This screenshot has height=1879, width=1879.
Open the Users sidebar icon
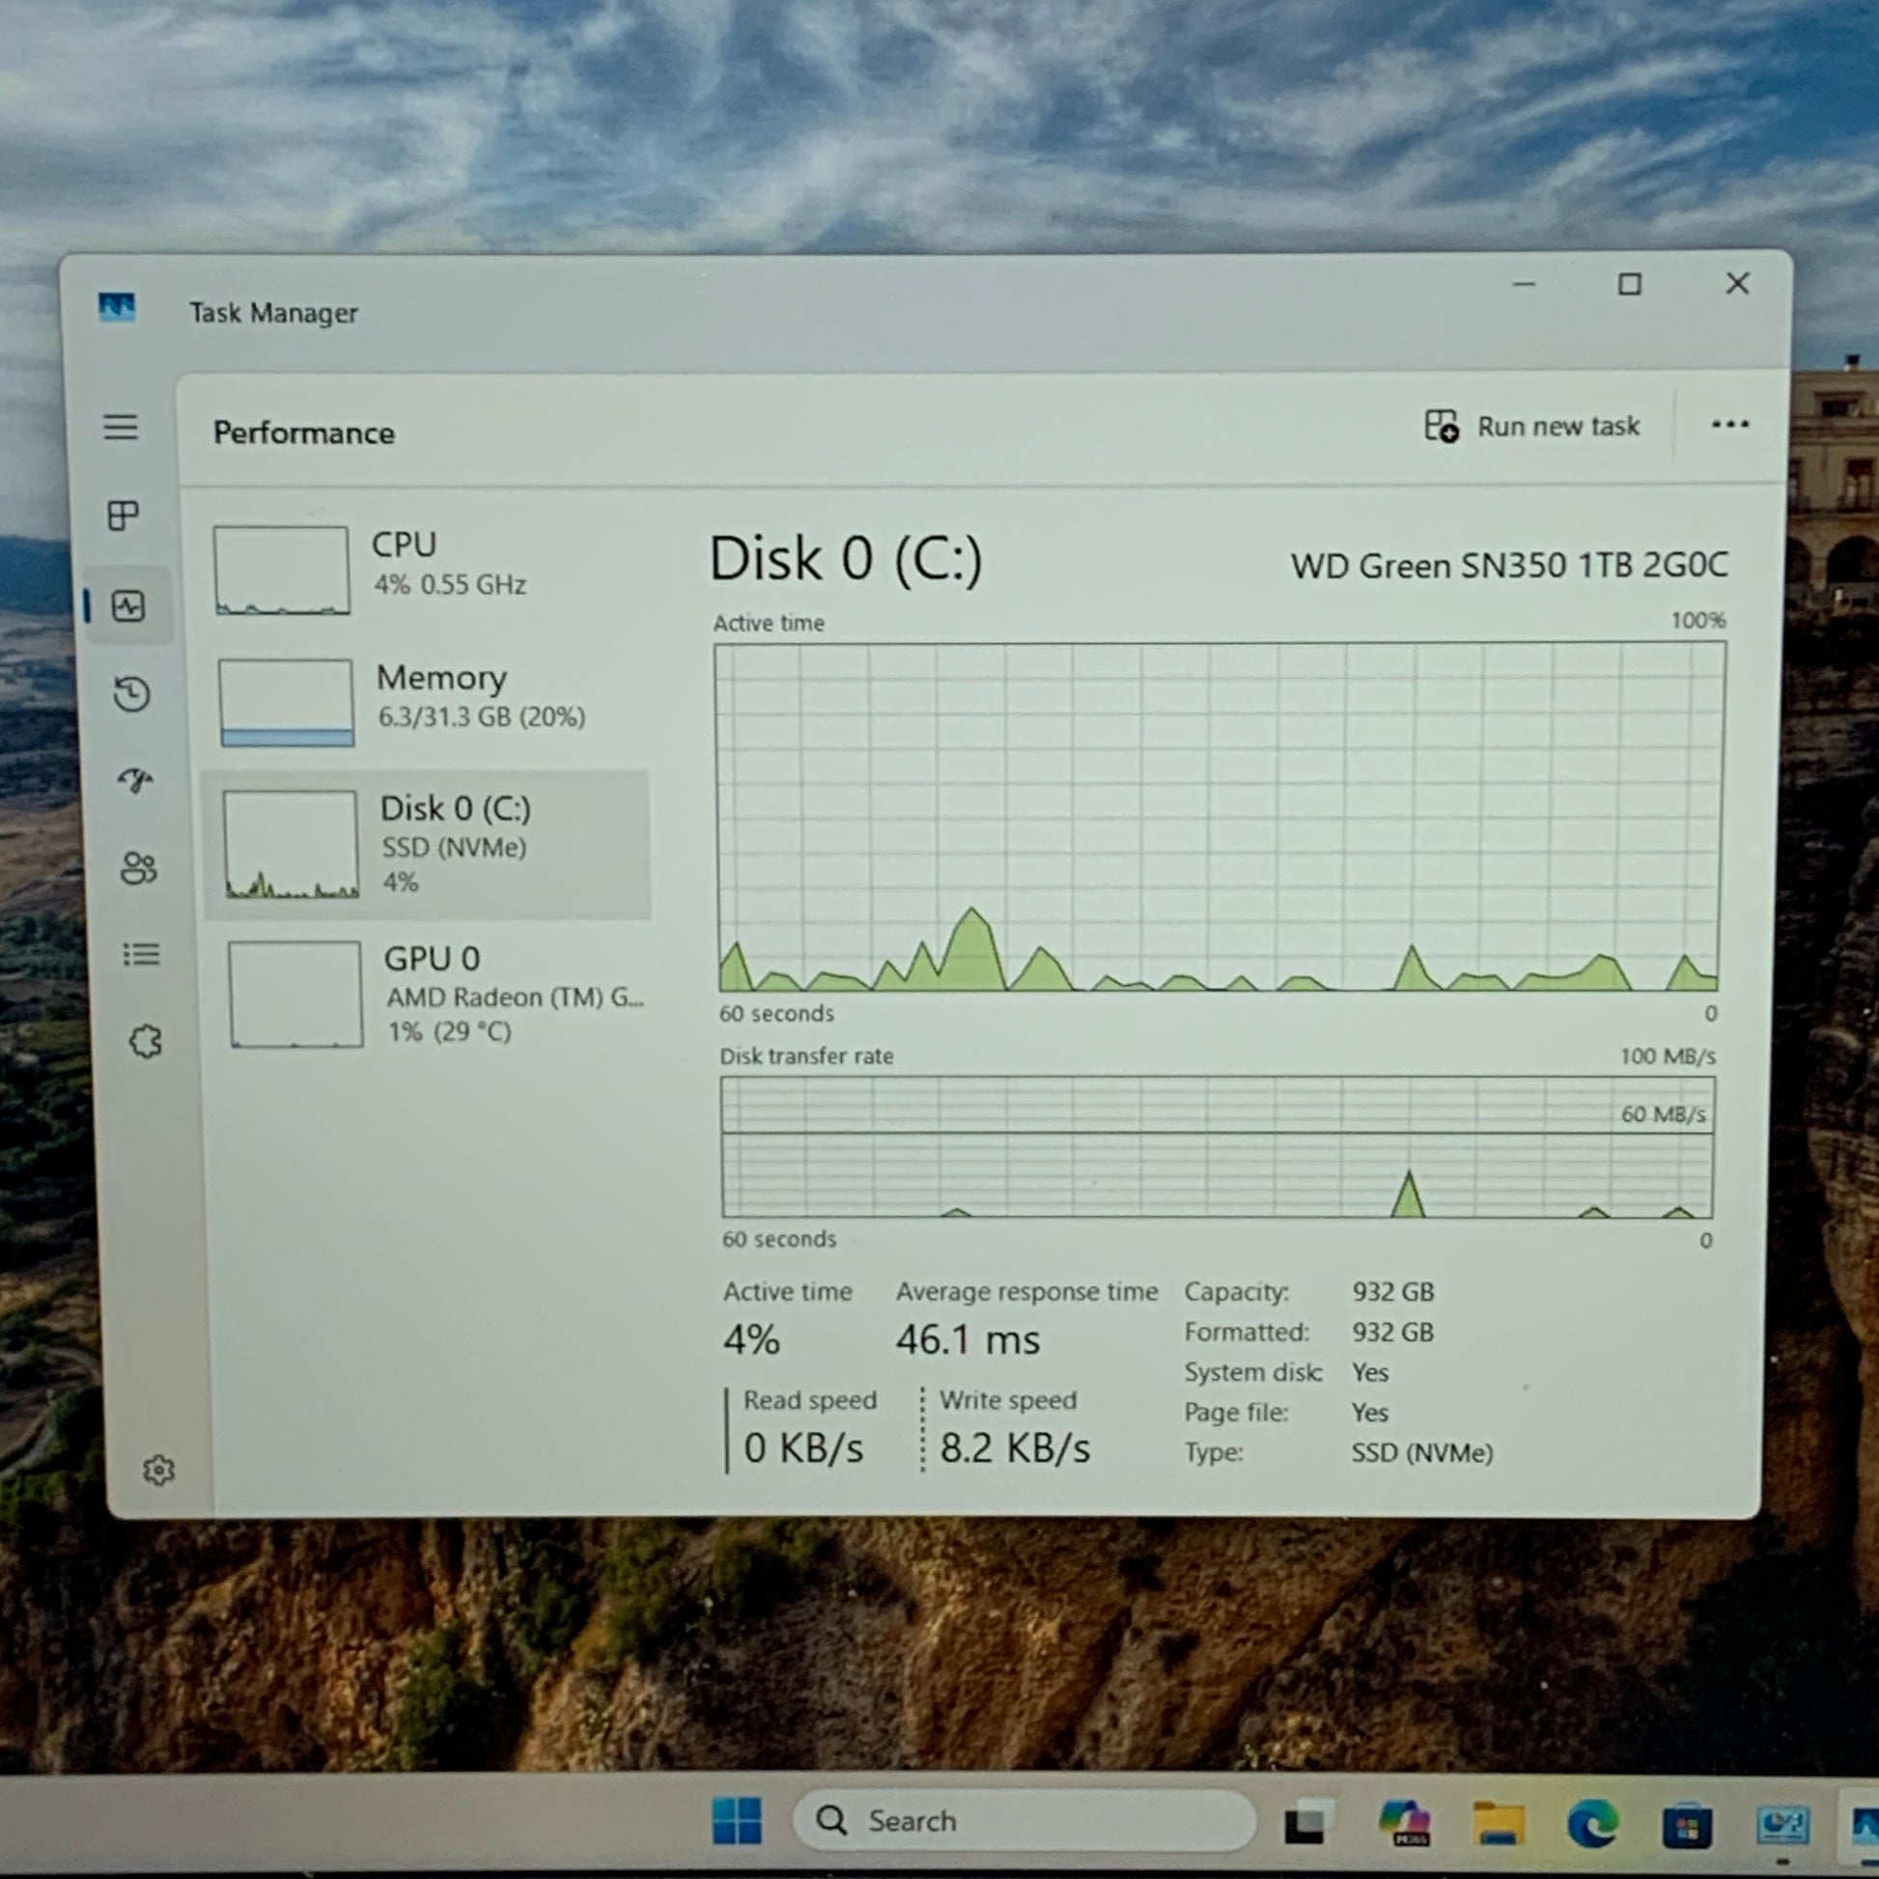pos(138,867)
